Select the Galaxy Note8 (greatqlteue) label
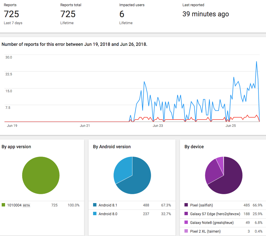This screenshot has height=236, width=266. (212, 222)
